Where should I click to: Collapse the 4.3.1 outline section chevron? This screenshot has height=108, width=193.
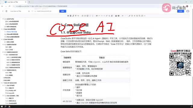point(4,55)
